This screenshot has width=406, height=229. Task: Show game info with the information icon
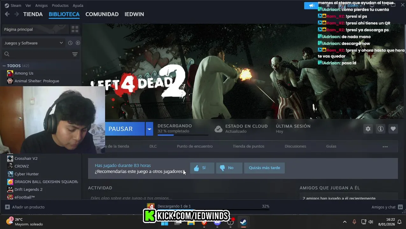pyautogui.click(x=381, y=129)
